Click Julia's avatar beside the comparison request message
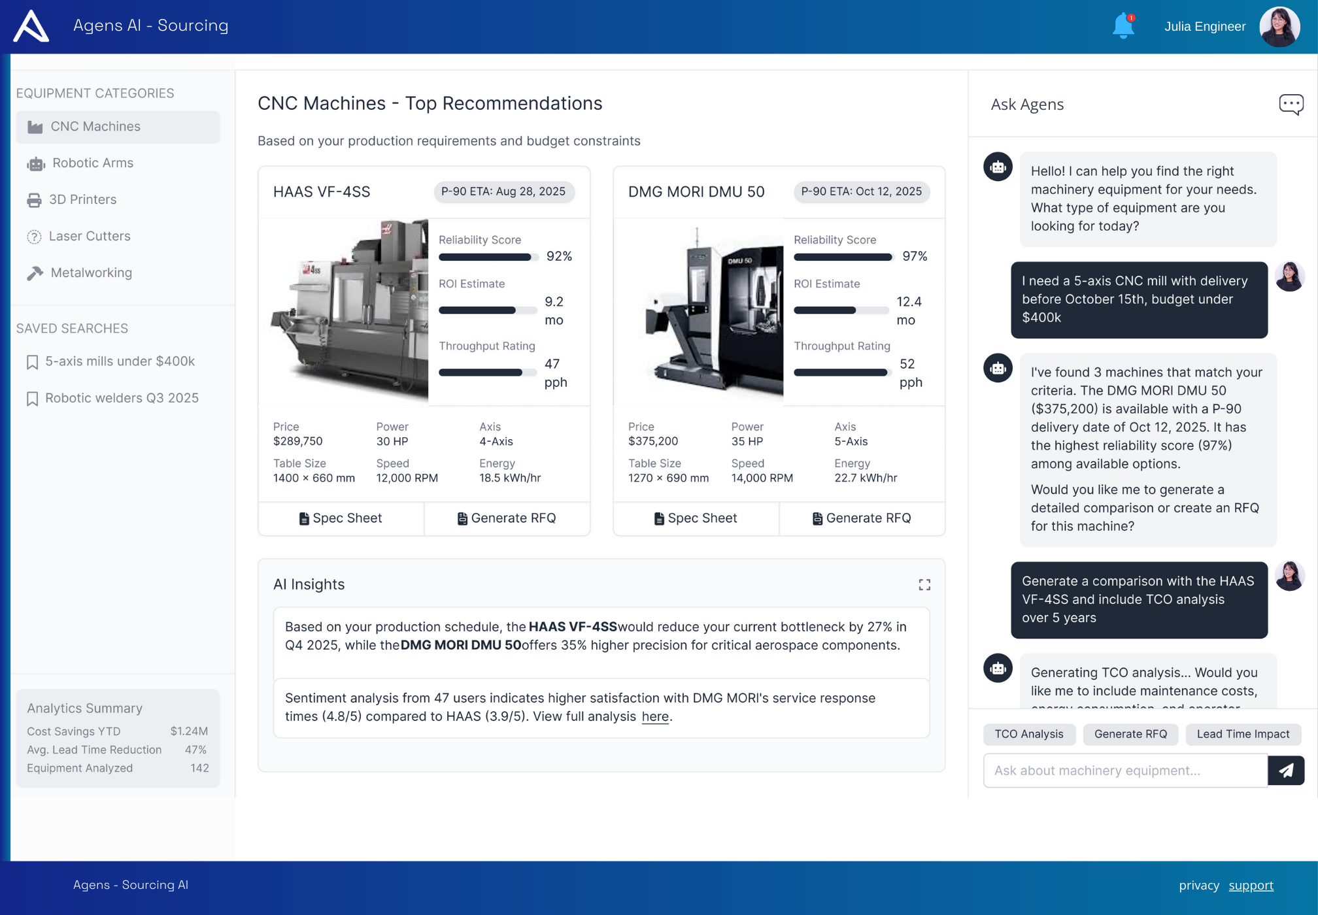The height and width of the screenshot is (915, 1318). (x=1289, y=576)
